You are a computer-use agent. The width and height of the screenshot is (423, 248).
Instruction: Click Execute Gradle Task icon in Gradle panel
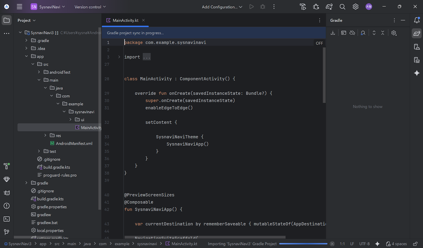click(343, 33)
